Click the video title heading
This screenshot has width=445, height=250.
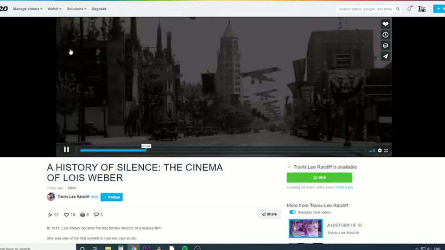(x=135, y=172)
